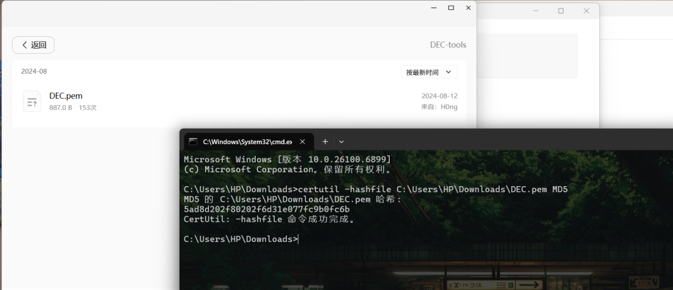Minimize the DEC-tools file window
673x290 pixels.
[x=432, y=8]
